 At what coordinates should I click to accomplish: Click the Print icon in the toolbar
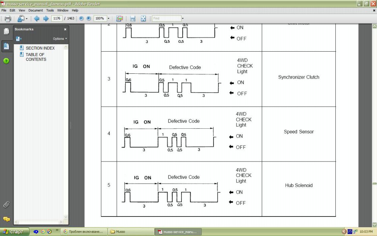(x=7, y=18)
